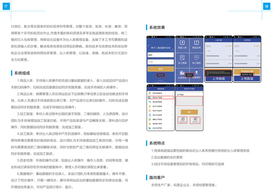273x194 pixels.
Task: Tap back arrow on 入库列表 screen showing URL popup
Action: click(x=207, y=40)
